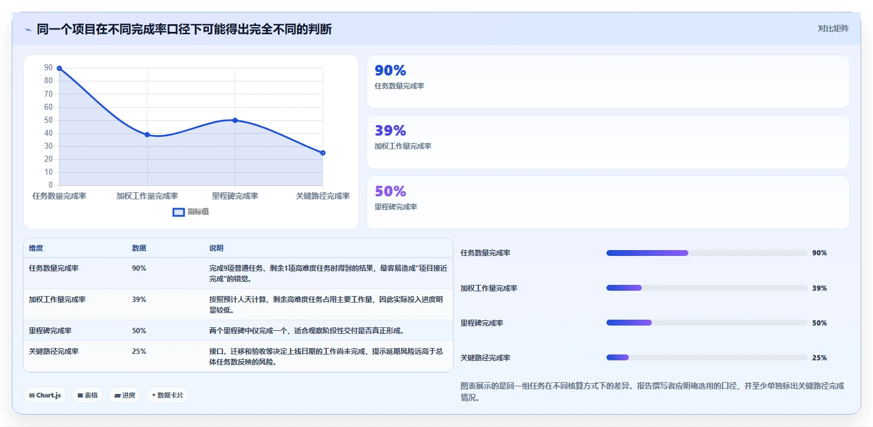This screenshot has height=427, width=873.
Task: Click the sparkle icon in 数据卡片 tag
Action: click(x=154, y=395)
